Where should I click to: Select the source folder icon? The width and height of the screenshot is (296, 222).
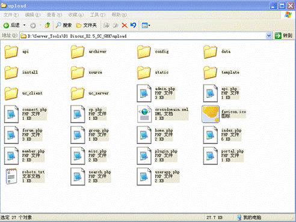point(78,73)
